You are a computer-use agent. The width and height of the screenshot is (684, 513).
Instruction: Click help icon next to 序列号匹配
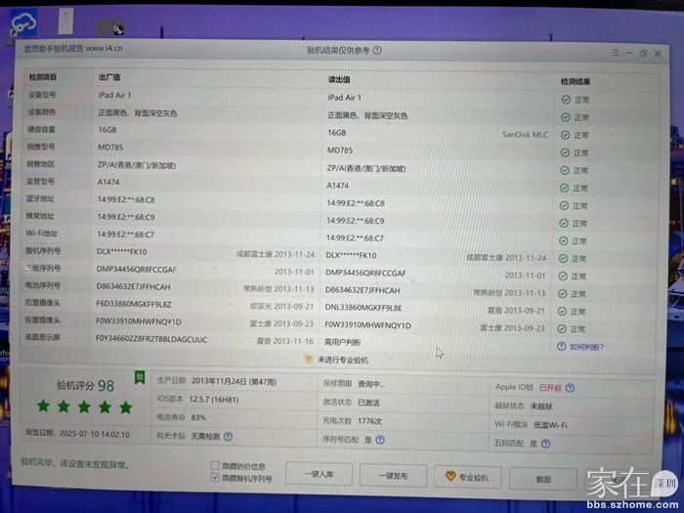click(x=378, y=439)
